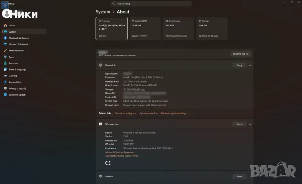Open Privacy & security shield icon
Viewport: 302px width, 184px height.
5,88
